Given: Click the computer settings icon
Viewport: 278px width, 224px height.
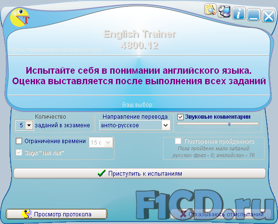Looking at the screenshot, I should tap(224, 11).
